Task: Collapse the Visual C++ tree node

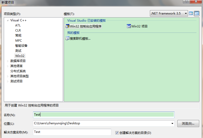Action: [8, 20]
